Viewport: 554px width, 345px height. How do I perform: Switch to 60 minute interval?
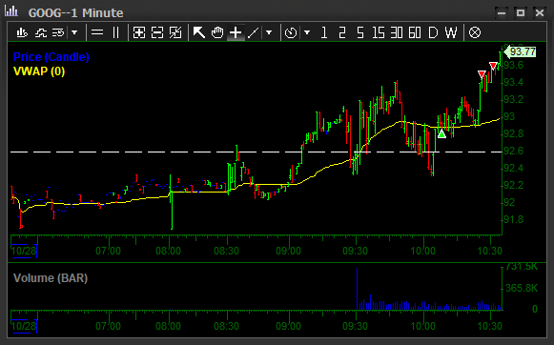point(415,32)
